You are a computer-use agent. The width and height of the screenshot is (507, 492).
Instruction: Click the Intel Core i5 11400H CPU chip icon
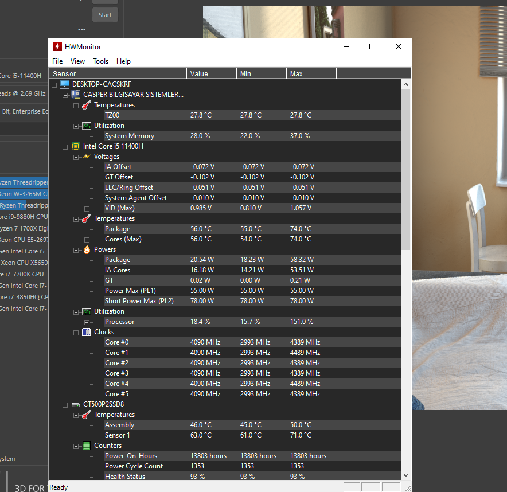tap(76, 146)
